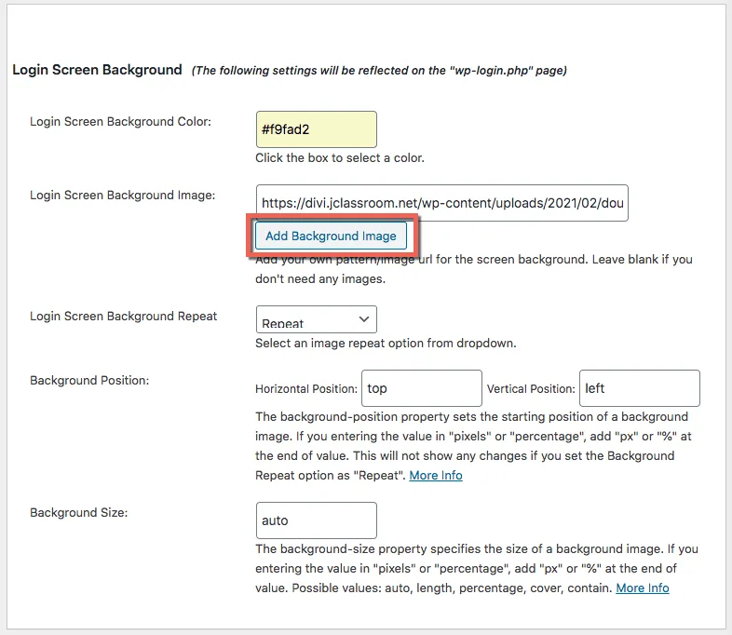This screenshot has height=635, width=732.
Task: Click "Click the box to select a color" hint
Action: [340, 157]
